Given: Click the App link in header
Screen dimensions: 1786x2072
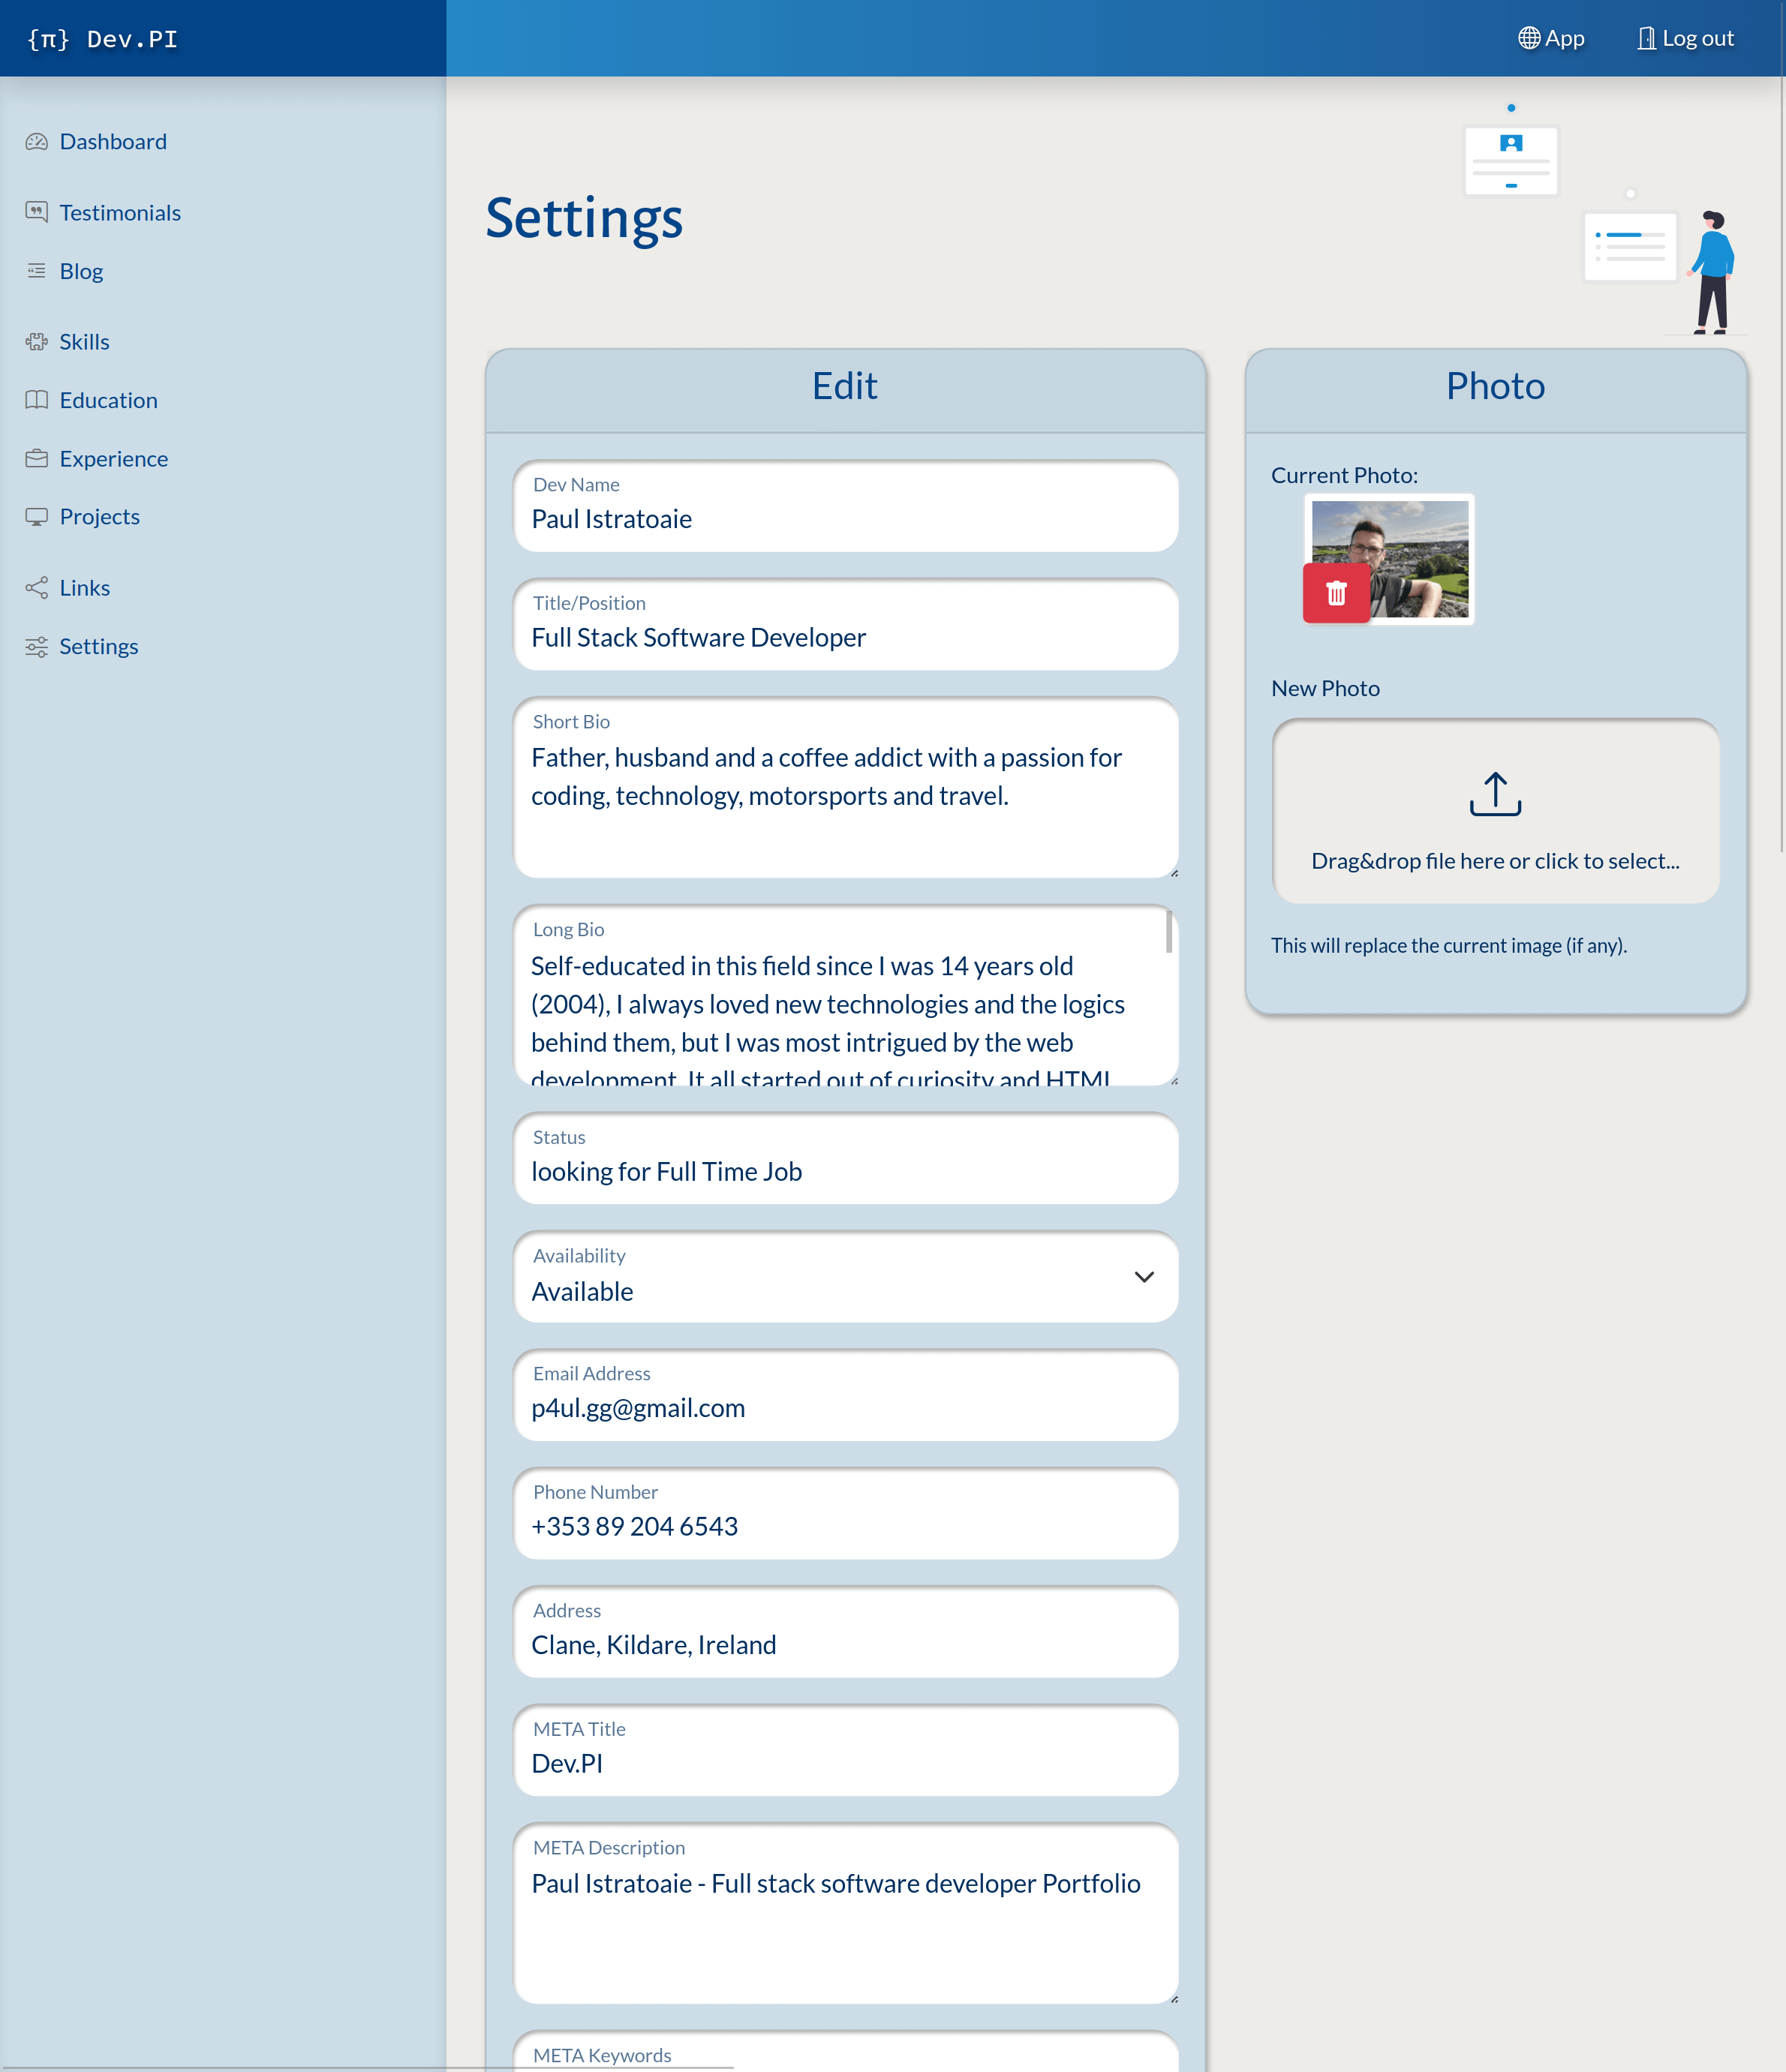Looking at the screenshot, I should coord(1551,38).
